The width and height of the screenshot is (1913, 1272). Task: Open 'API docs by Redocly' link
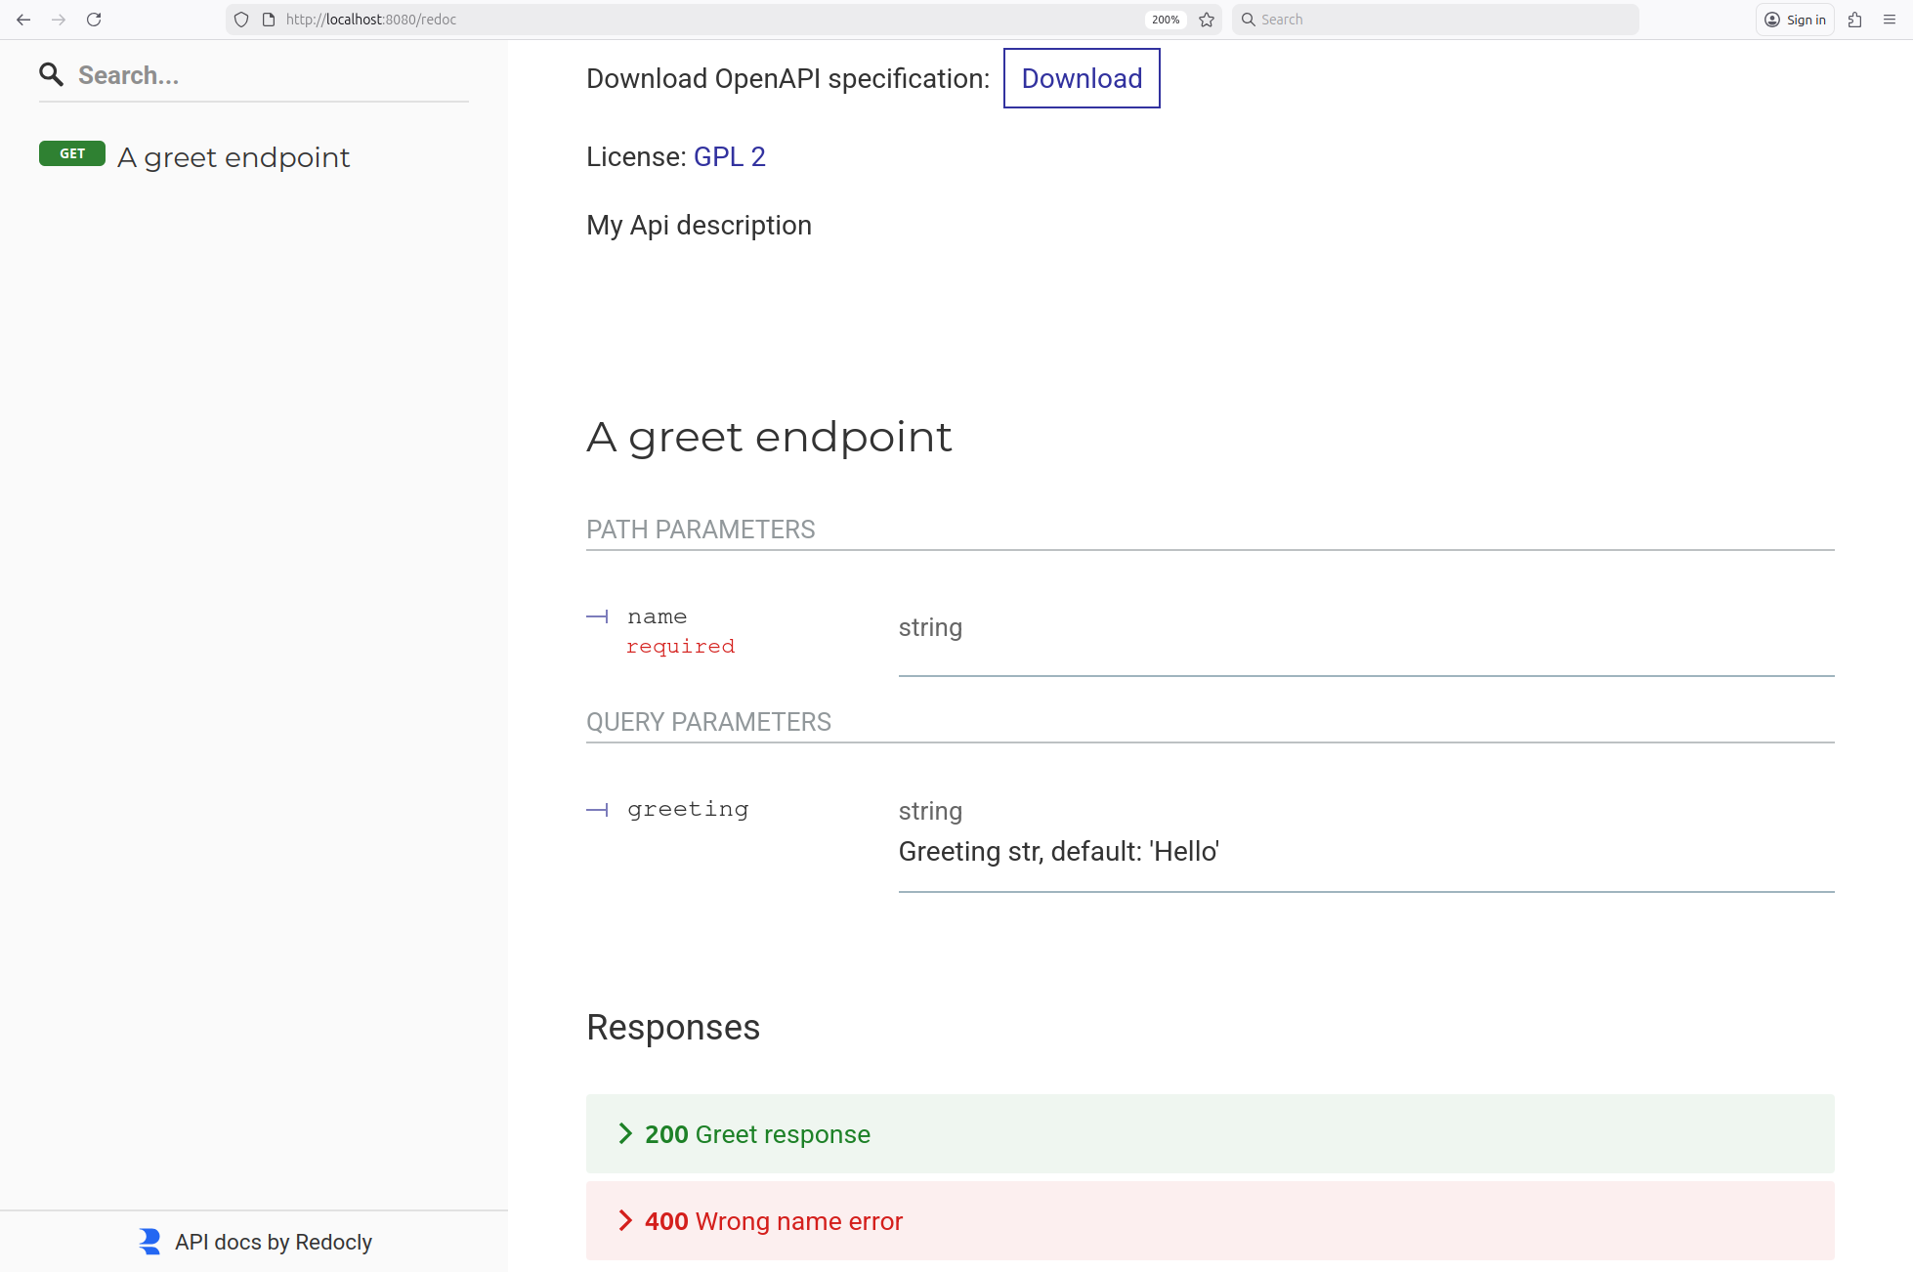[x=274, y=1242]
